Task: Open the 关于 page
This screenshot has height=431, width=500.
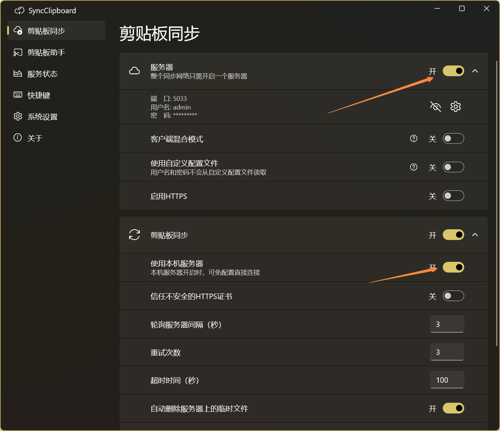Action: (x=35, y=138)
